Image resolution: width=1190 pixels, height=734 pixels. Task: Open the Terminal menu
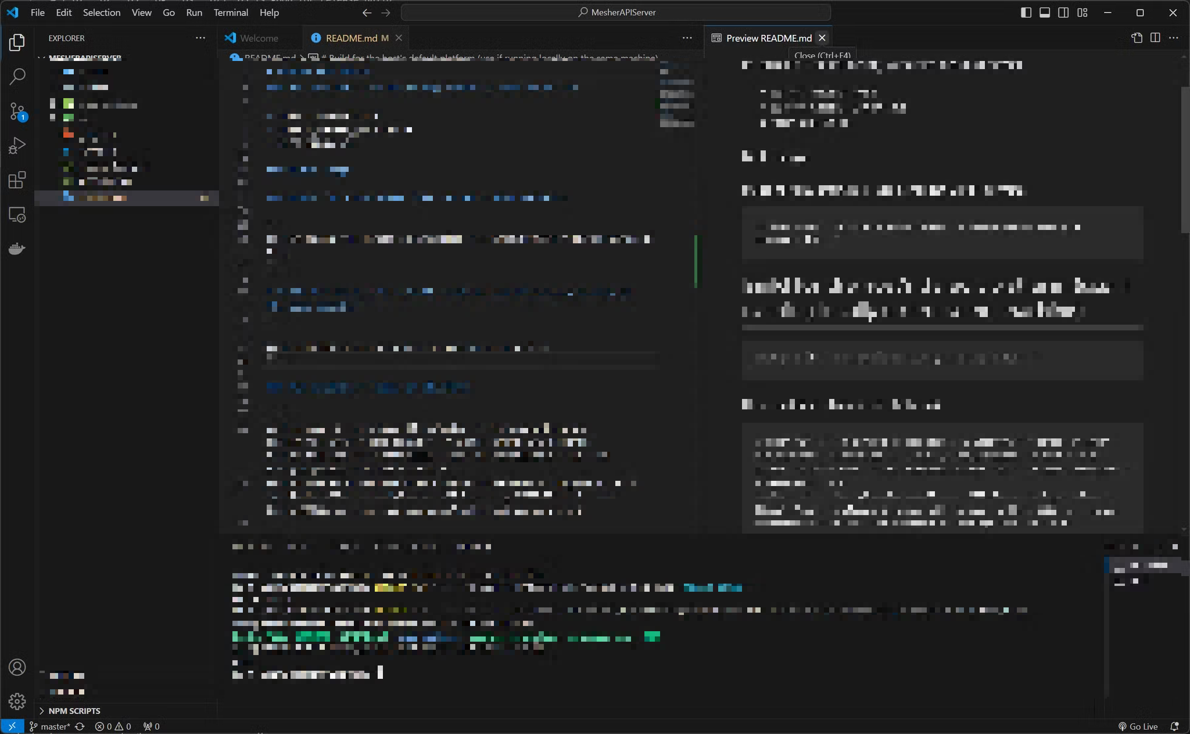231,12
